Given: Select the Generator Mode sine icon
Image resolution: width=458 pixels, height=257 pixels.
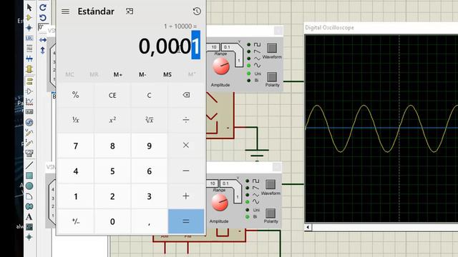Looking at the screenshot, I should pos(29,122).
